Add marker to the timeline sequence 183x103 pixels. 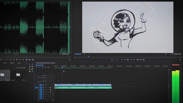pyautogui.click(x=45, y=67)
